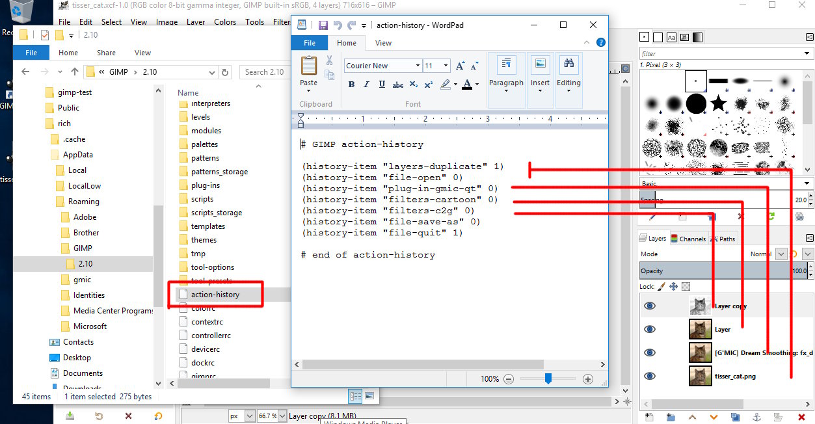815x424 pixels.
Task: Click the Grow font icon
Action: [x=461, y=66]
